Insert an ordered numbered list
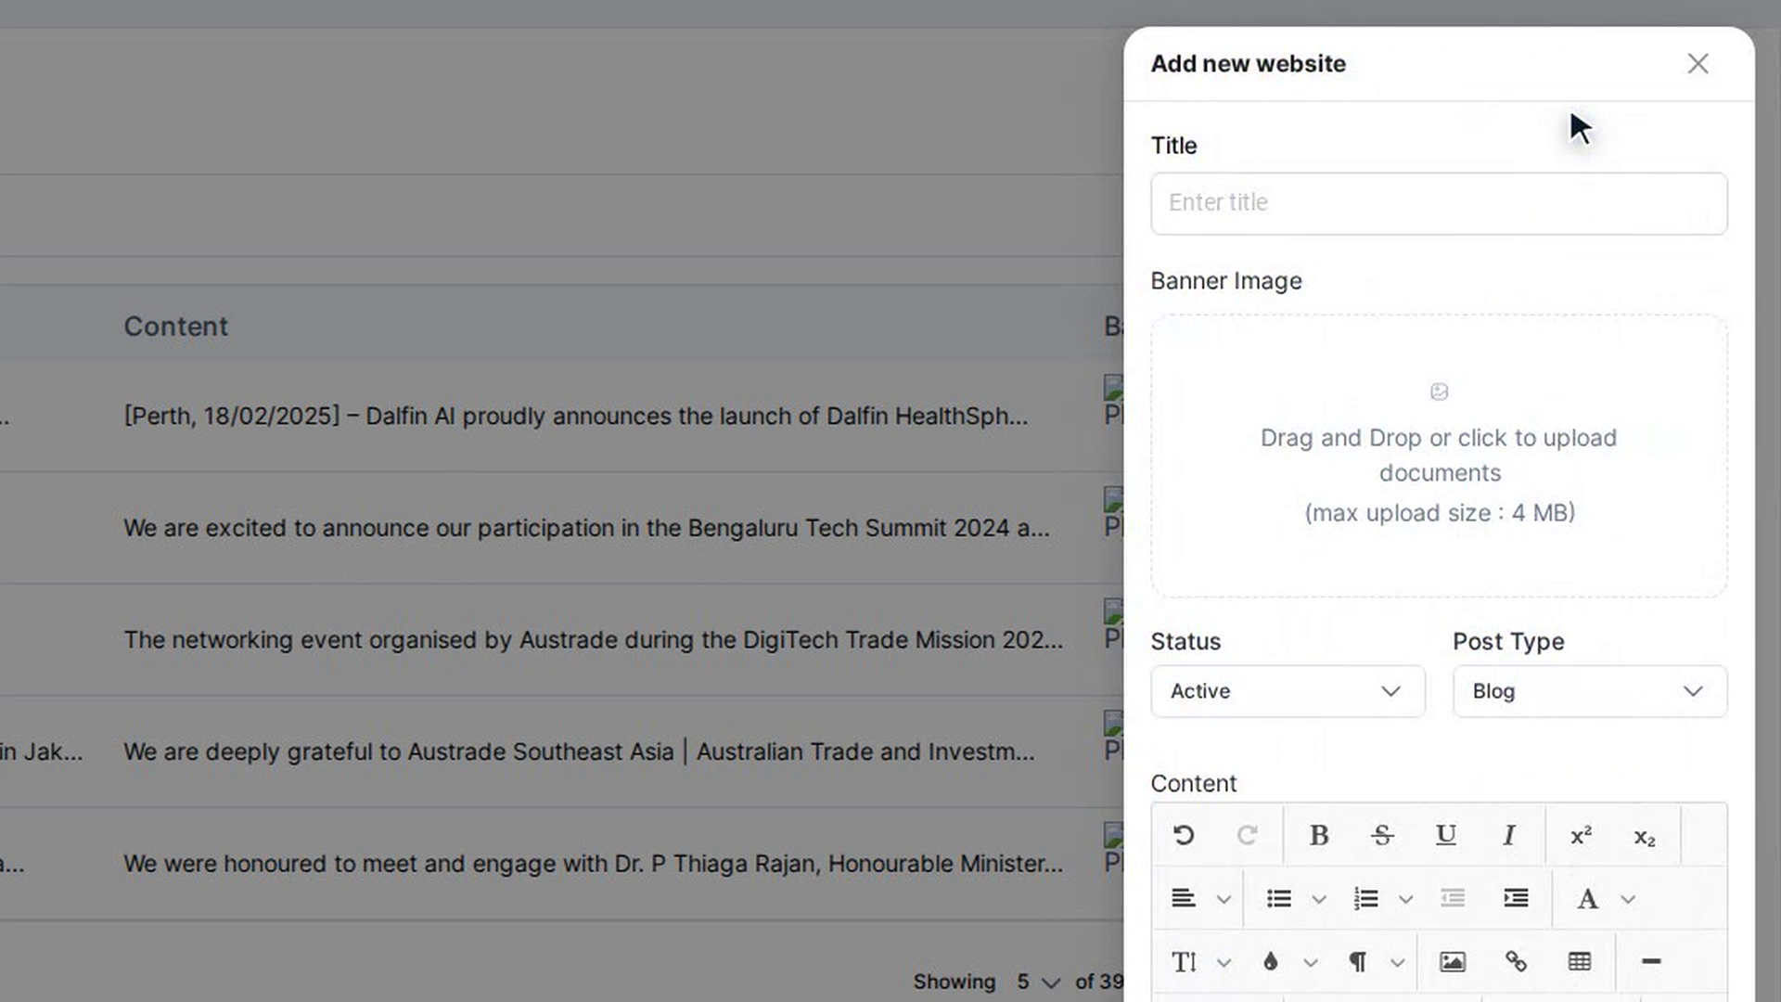The image size is (1781, 1002). pyautogui.click(x=1365, y=898)
